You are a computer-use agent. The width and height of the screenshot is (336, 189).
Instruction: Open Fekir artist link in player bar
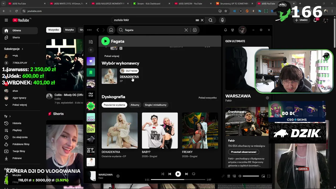pos(101,178)
